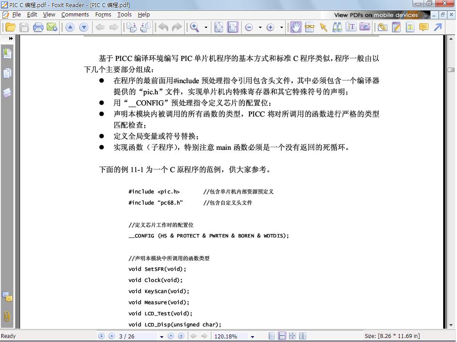This screenshot has height=342, width=457.
Task: Click the status bar next view arrow
Action: (204, 336)
